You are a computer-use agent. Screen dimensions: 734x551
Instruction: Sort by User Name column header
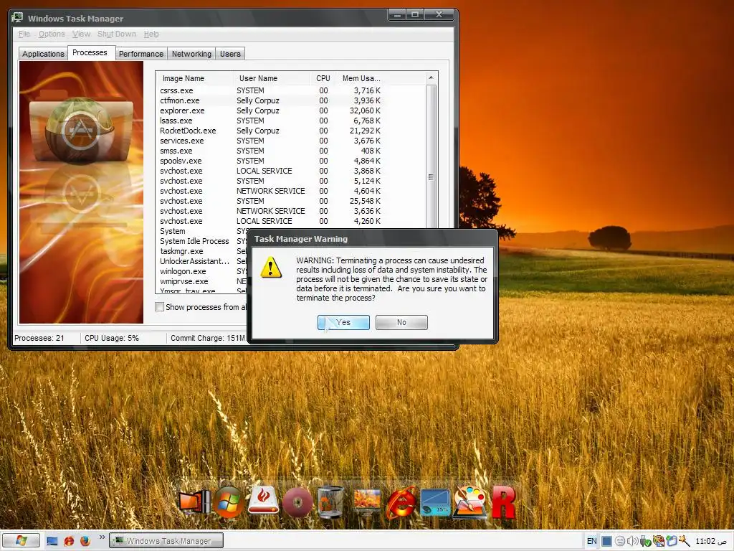tap(272, 78)
